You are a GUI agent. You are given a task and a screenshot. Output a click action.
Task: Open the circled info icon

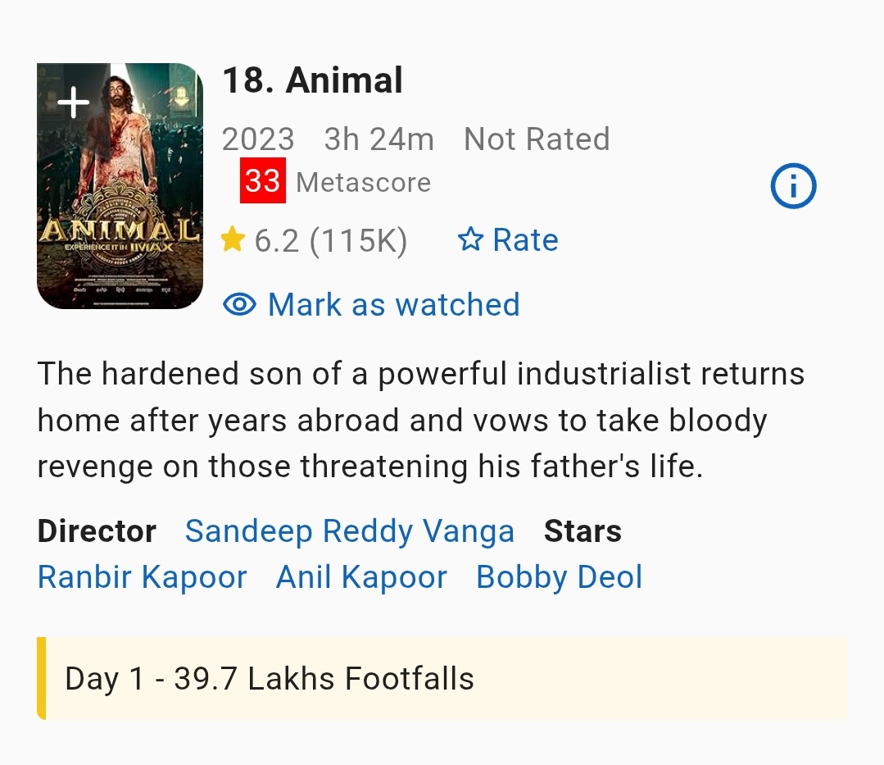(793, 186)
